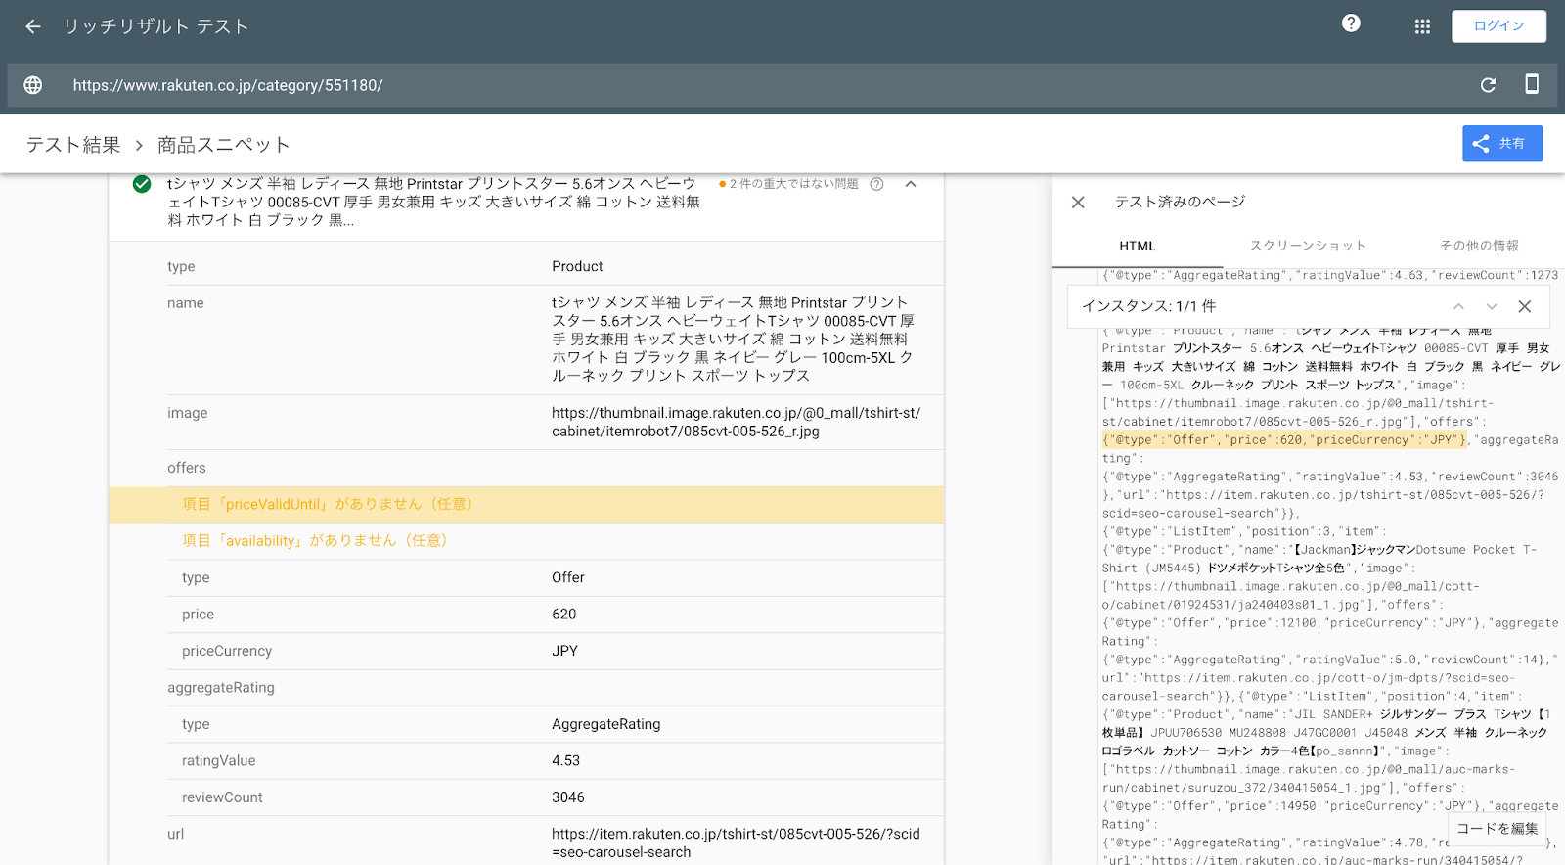Click the ログイン button

click(1498, 26)
